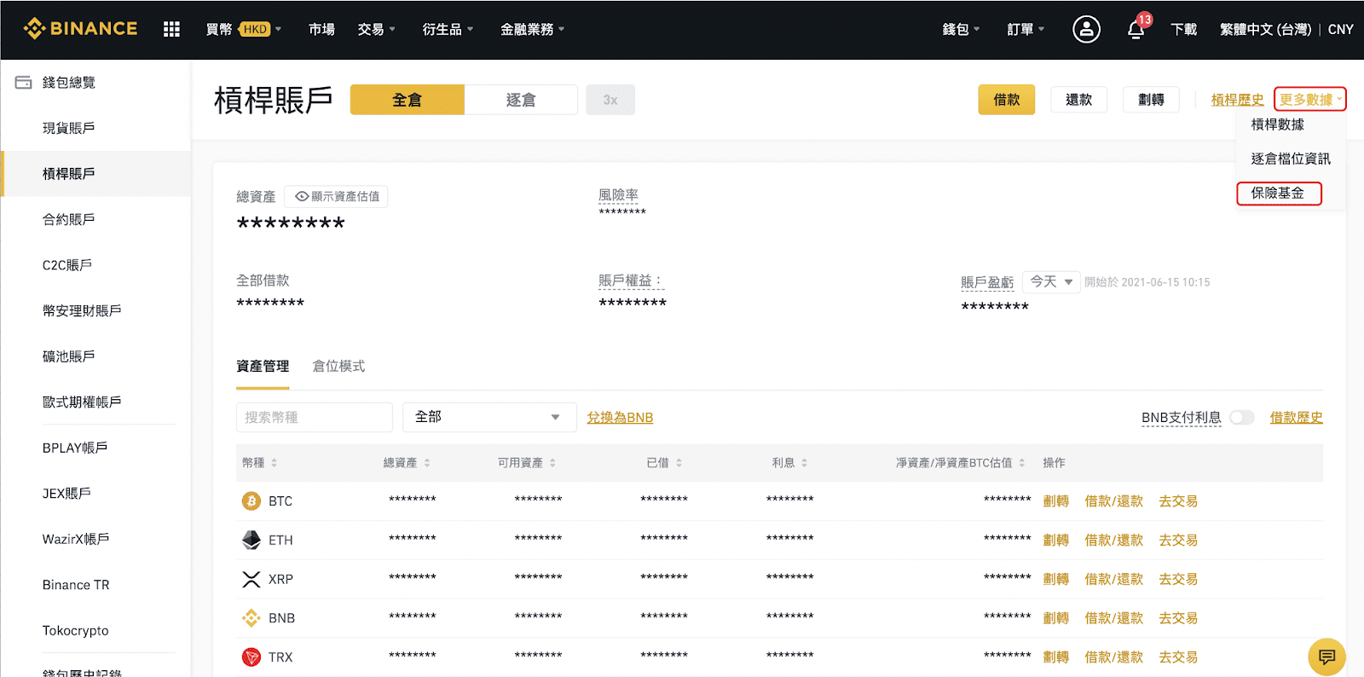Sort by 已借 column arrows

tap(679, 463)
